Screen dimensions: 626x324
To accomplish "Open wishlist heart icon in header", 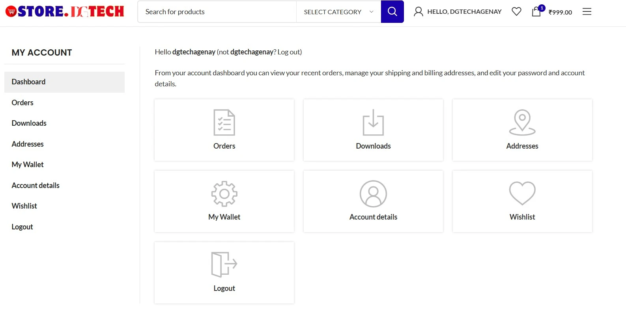I will [516, 12].
